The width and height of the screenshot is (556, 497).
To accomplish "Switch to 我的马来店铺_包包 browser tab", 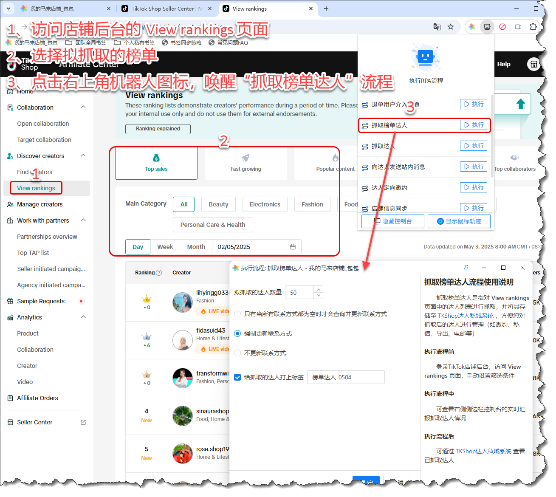I will [x=66, y=8].
